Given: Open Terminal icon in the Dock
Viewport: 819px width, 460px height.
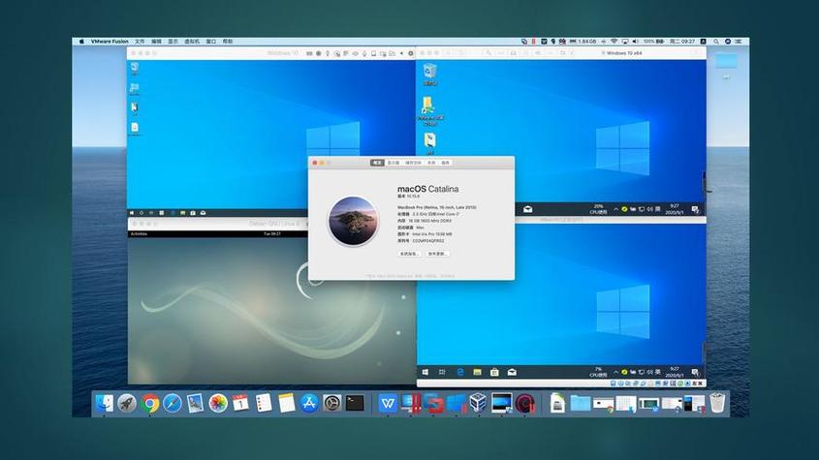Looking at the screenshot, I should point(355,403).
